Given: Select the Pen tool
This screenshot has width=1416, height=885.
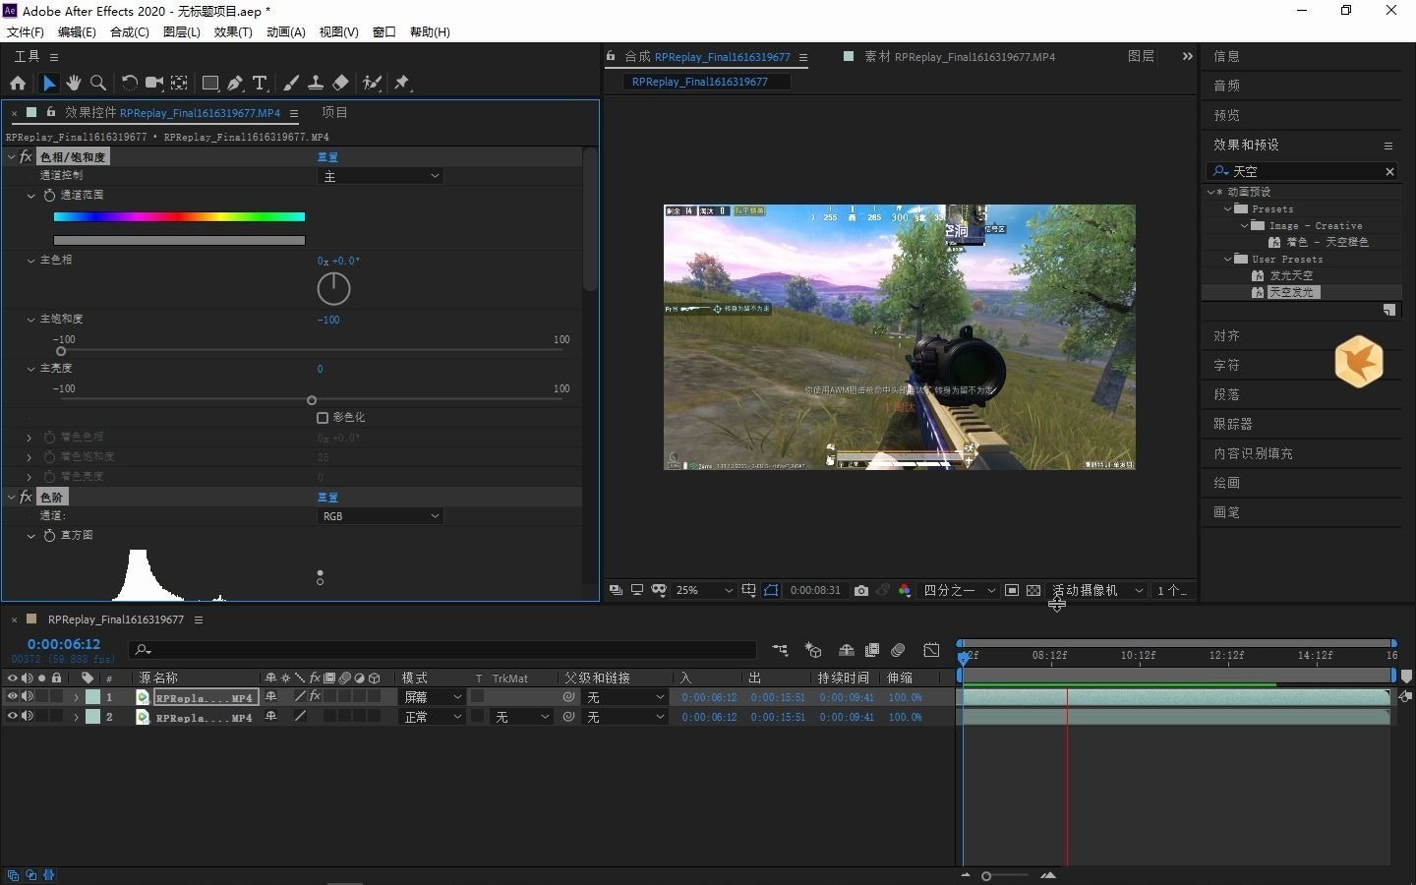Looking at the screenshot, I should click(x=235, y=84).
